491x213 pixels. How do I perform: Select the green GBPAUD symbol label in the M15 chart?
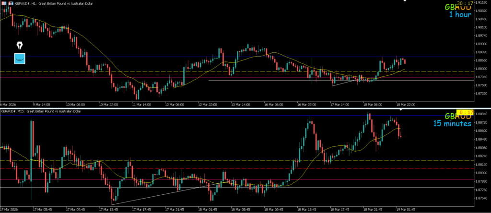click(x=459, y=116)
